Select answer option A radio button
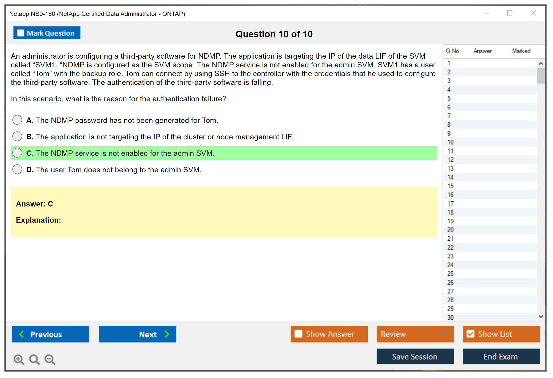The height and width of the screenshot is (378, 553). [17, 120]
